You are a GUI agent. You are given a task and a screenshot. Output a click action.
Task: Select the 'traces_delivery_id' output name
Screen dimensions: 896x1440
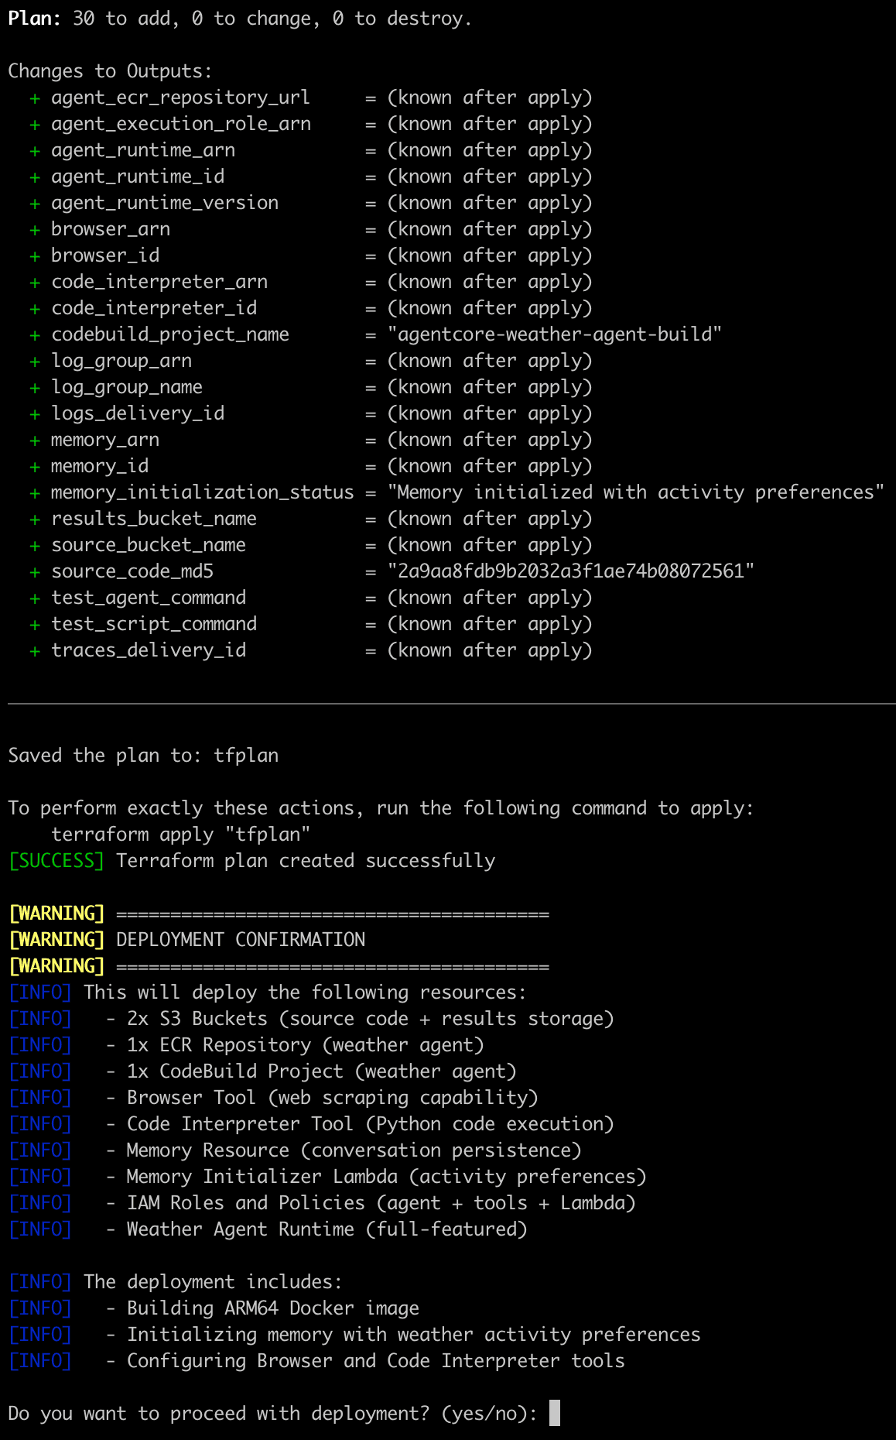coord(149,650)
